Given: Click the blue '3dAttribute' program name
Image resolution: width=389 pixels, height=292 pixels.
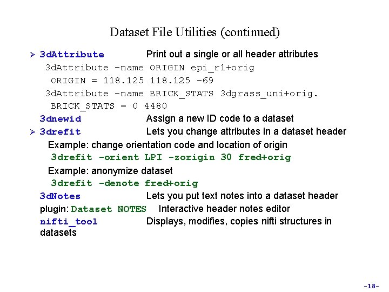Looking at the screenshot, I should point(72,55).
